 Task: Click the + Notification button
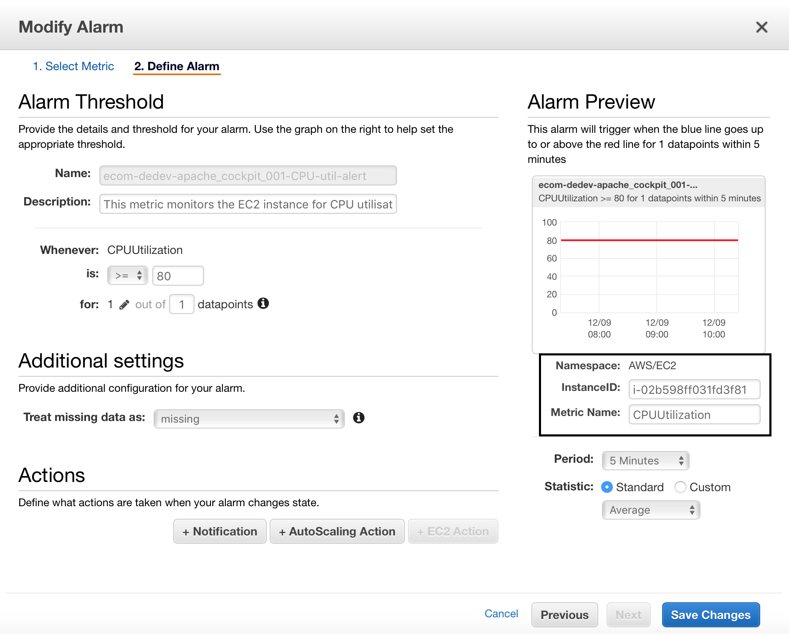[220, 531]
